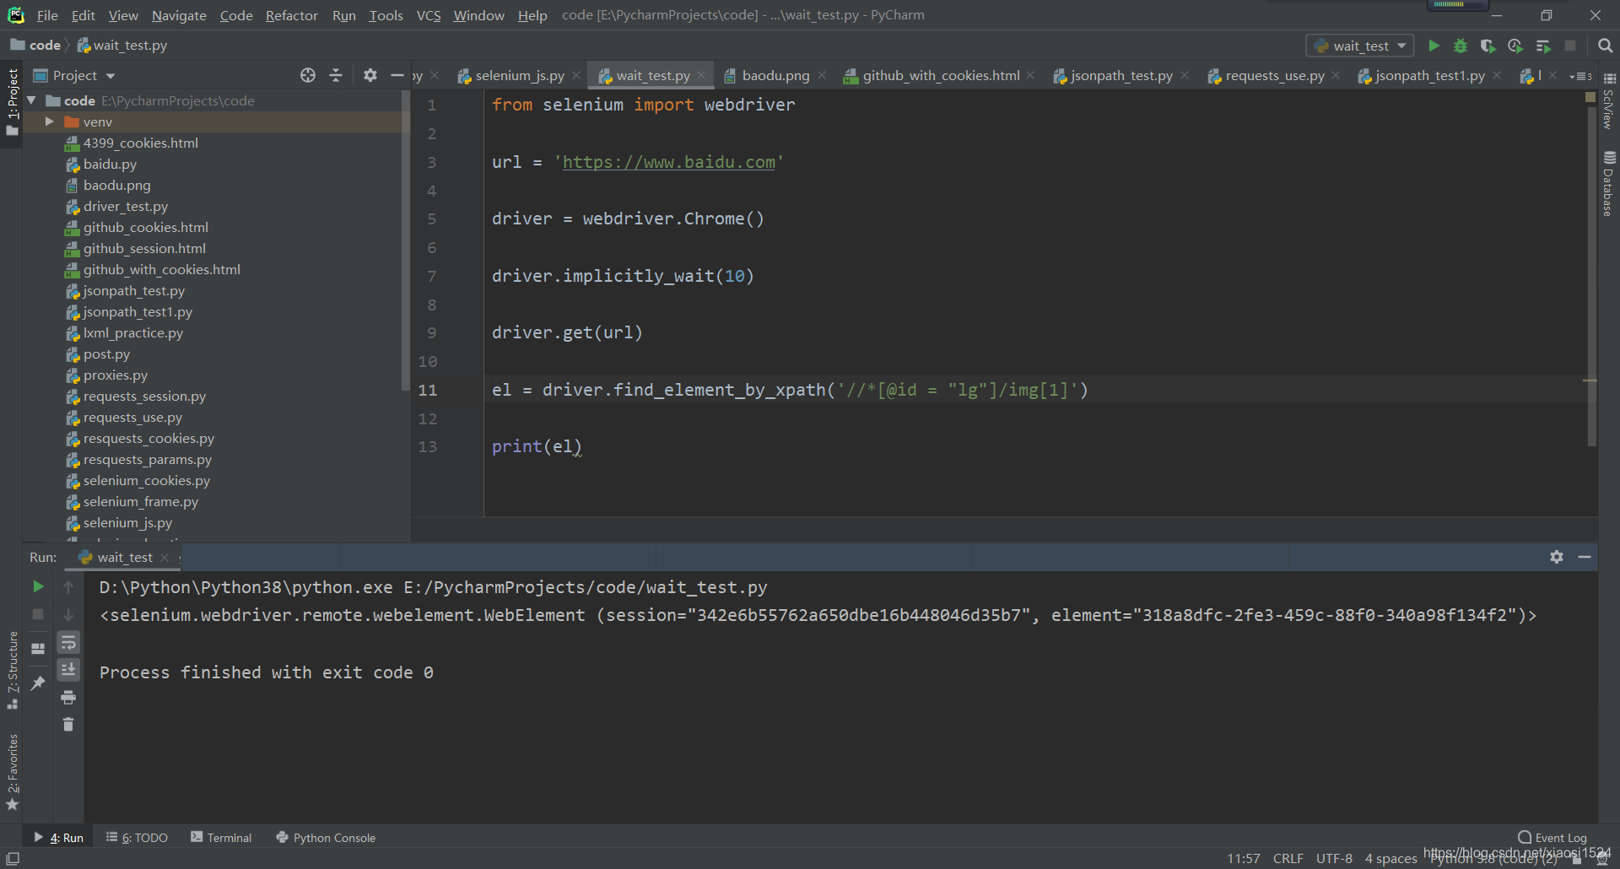Image resolution: width=1620 pixels, height=869 pixels.
Task: Collapse the code root folder
Action: [x=31, y=100]
